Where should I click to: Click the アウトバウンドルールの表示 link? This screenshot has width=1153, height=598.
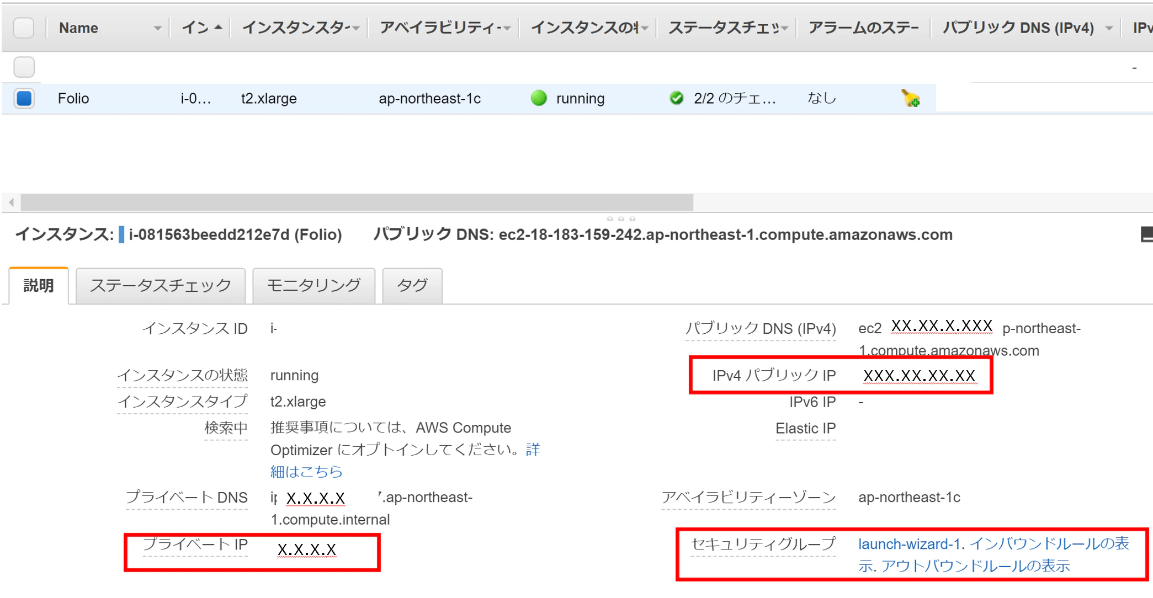(x=975, y=566)
